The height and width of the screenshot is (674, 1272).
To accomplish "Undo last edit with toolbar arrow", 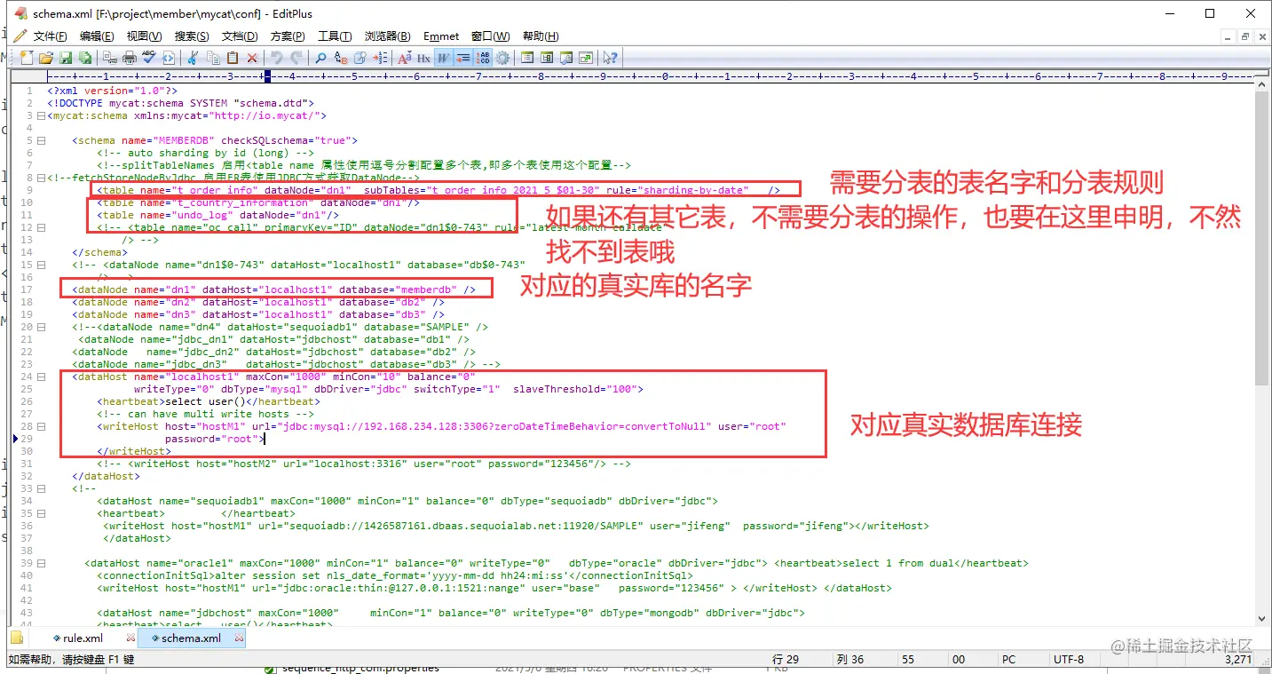I will (x=277, y=58).
